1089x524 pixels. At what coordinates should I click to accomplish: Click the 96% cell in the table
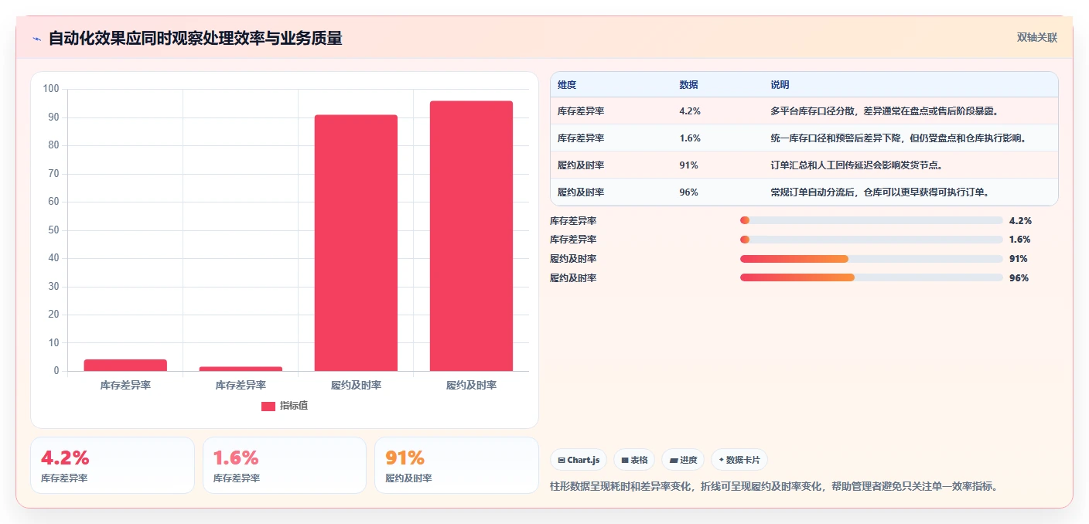[688, 192]
